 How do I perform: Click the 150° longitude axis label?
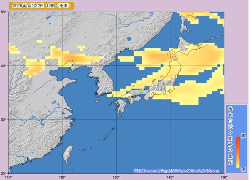coord(223,177)
